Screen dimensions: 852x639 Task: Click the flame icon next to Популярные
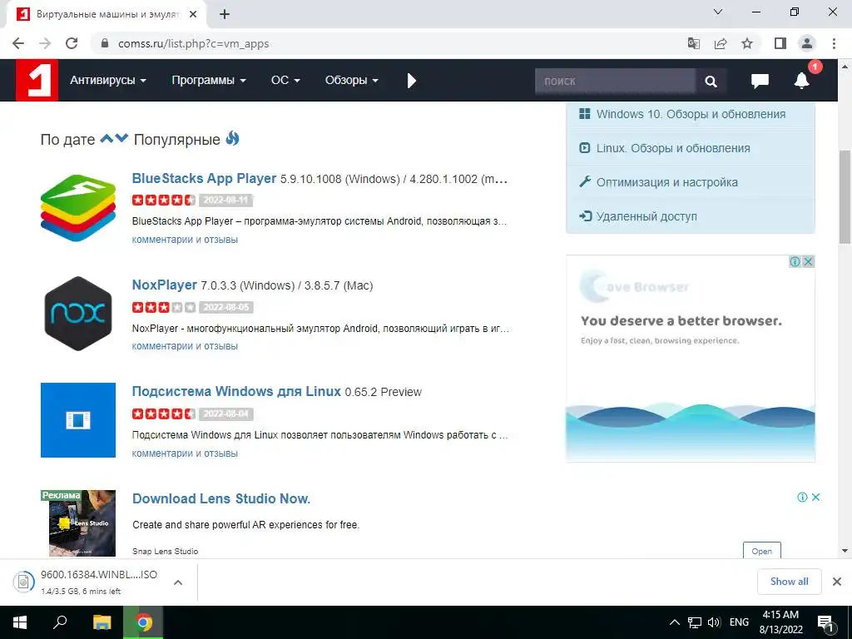pos(233,139)
